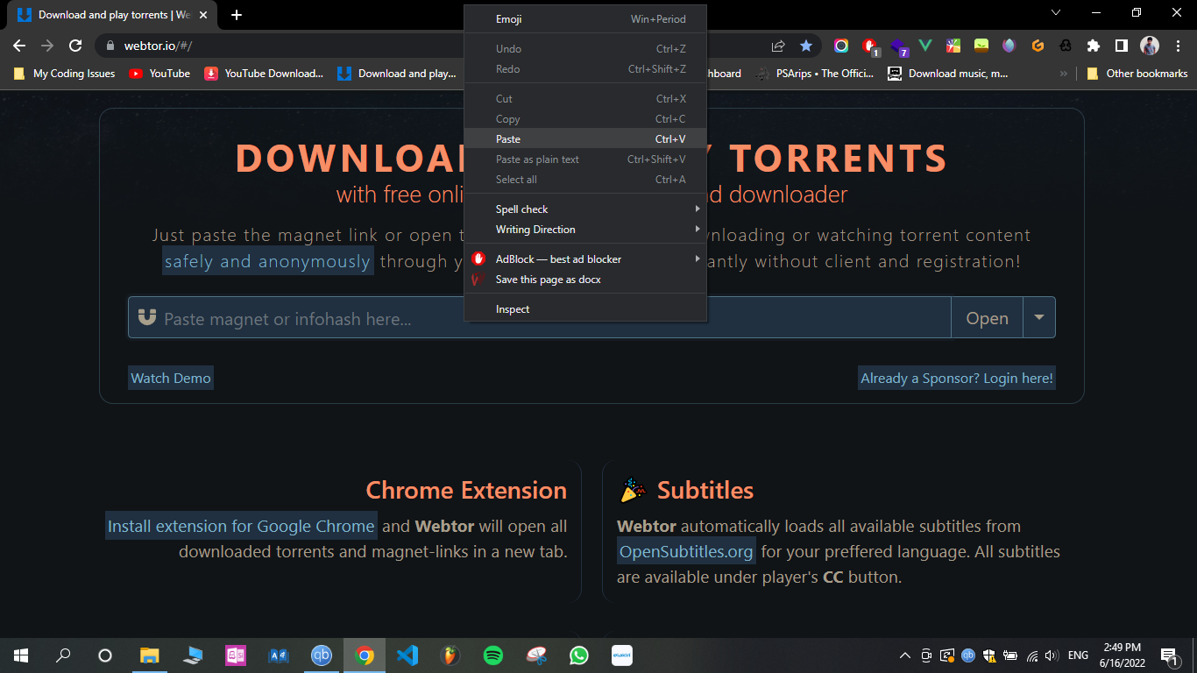The width and height of the screenshot is (1197, 673).
Task: Choose Paste from the context menu
Action: pos(585,139)
